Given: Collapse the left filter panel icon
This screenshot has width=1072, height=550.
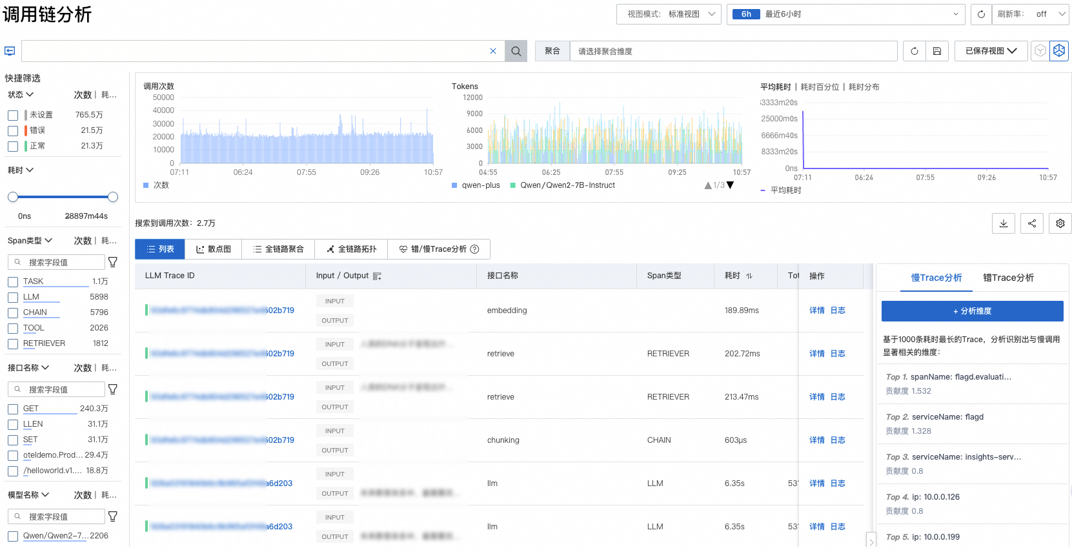Looking at the screenshot, I should (x=10, y=51).
